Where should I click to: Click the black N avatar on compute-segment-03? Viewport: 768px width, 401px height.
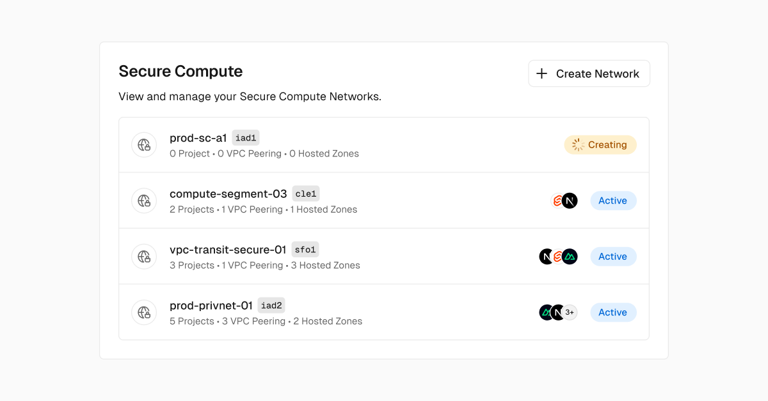pyautogui.click(x=569, y=200)
